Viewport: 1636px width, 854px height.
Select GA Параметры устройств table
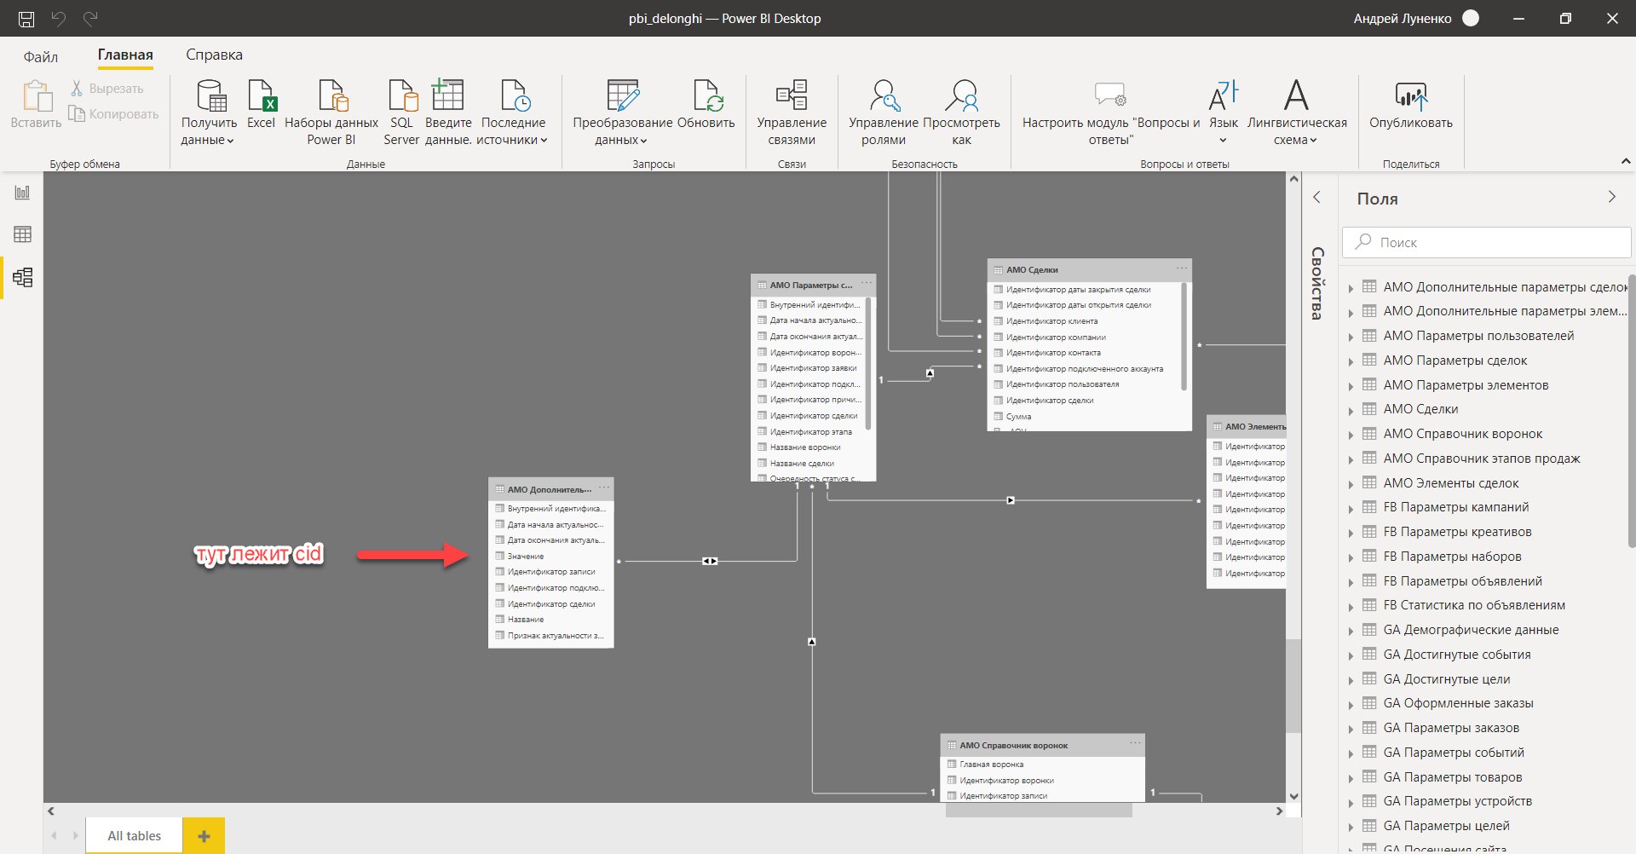point(1458,801)
